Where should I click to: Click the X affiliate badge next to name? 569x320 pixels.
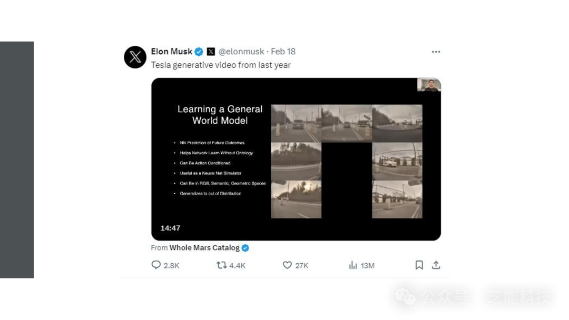211,52
